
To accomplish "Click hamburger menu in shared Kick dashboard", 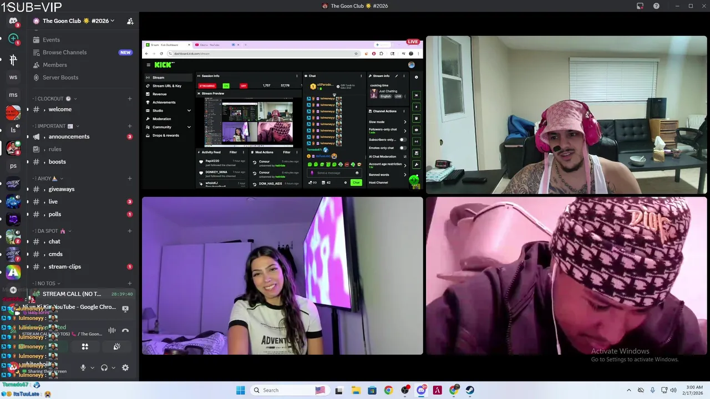I will [148, 65].
